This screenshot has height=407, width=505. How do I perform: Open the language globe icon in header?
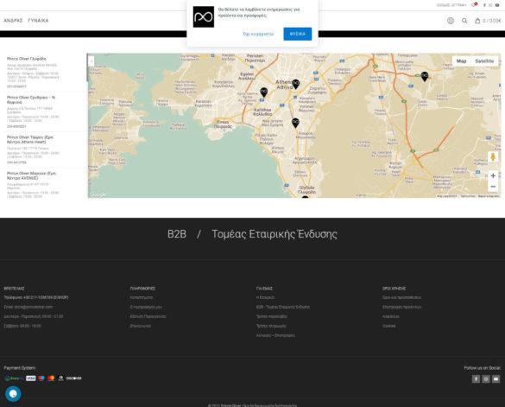click(x=451, y=21)
